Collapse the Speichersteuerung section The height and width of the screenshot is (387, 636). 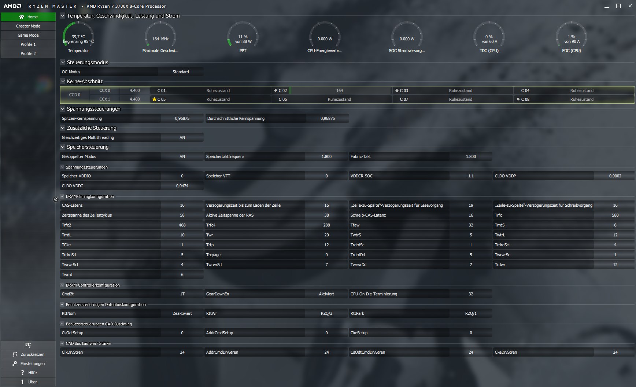point(63,147)
